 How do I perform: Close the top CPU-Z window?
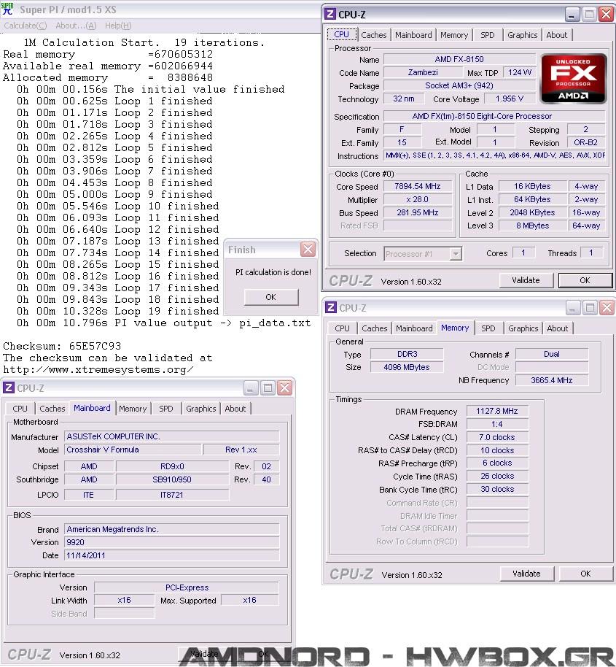(606, 15)
